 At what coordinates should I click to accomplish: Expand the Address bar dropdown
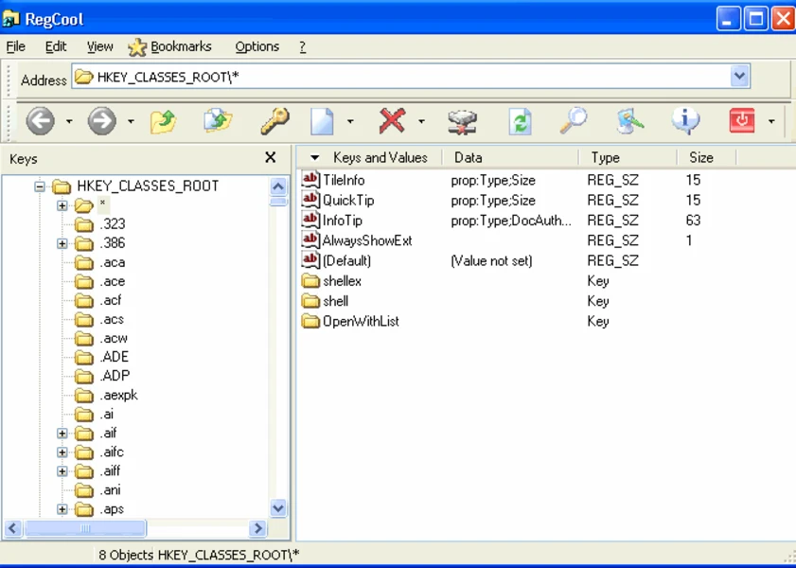[740, 77]
